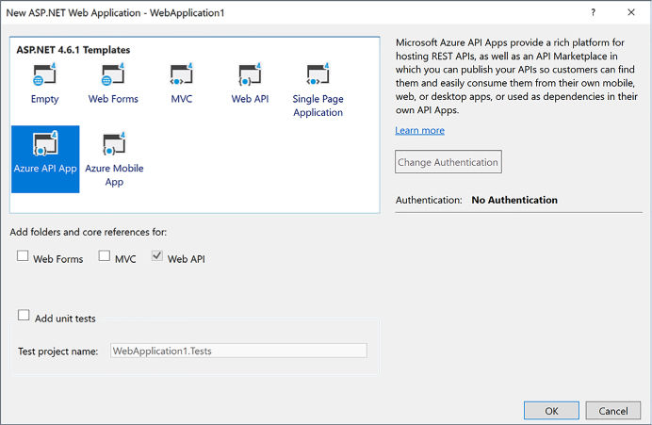
Task: Pick the Web API template icon
Action: pyautogui.click(x=250, y=74)
